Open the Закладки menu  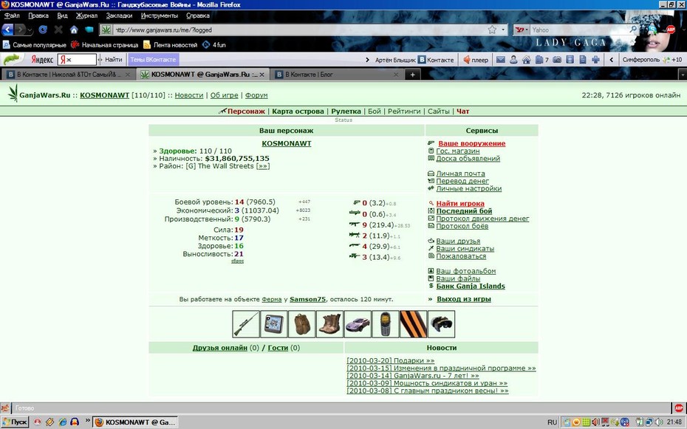coord(119,16)
